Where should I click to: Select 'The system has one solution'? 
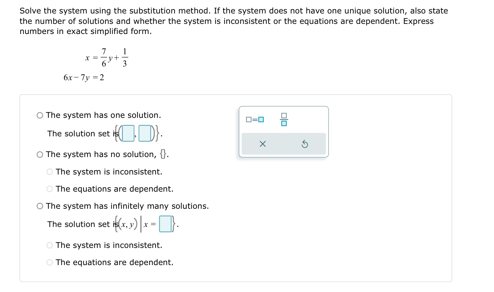click(40, 115)
